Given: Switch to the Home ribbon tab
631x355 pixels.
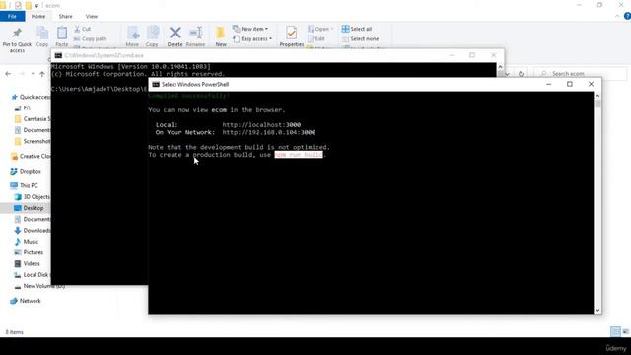Looking at the screenshot, I should click(x=38, y=16).
